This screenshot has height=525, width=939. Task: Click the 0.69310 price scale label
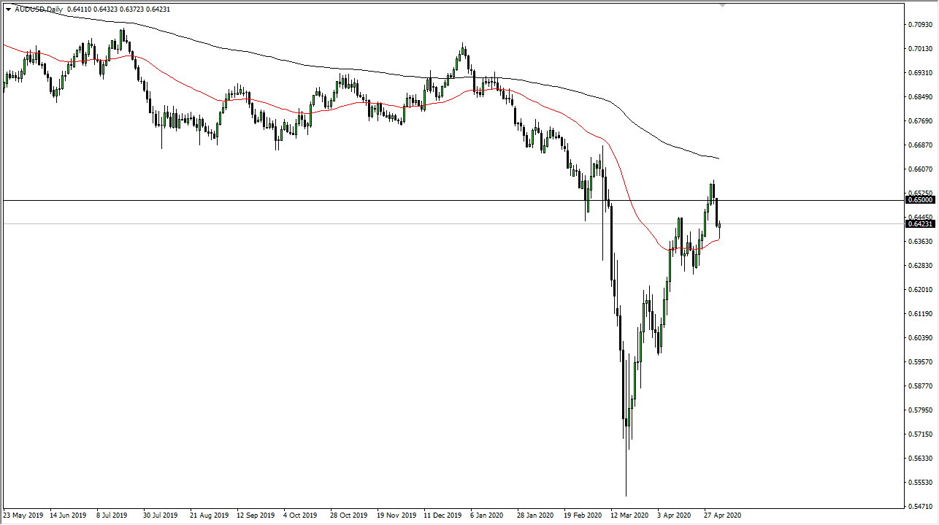click(920, 73)
